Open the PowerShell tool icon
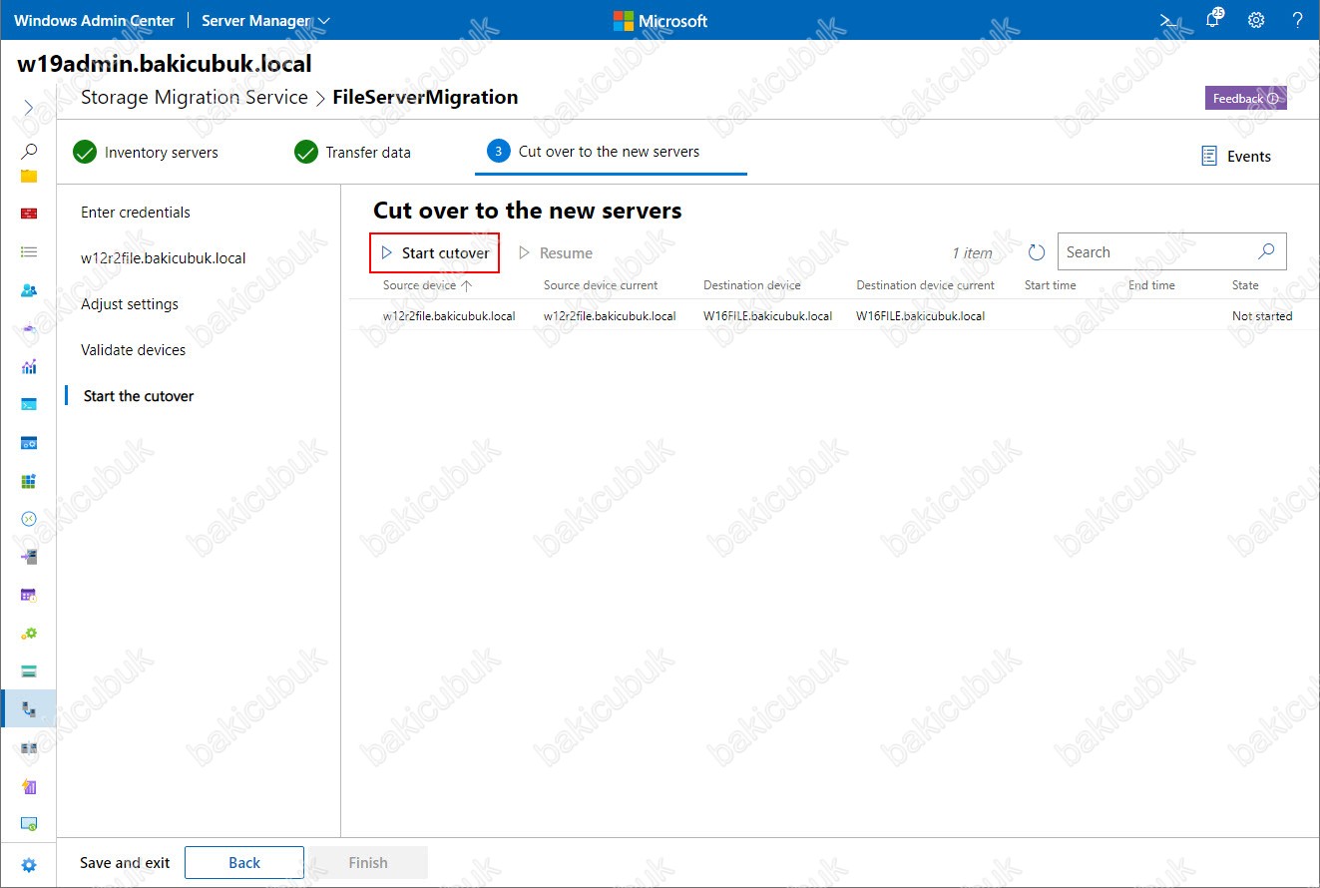The height and width of the screenshot is (888, 1320). pos(29,404)
